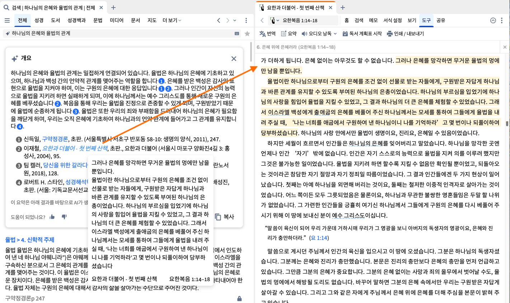
Task: Click blue inline citation marker 4
Action: coord(20,127)
